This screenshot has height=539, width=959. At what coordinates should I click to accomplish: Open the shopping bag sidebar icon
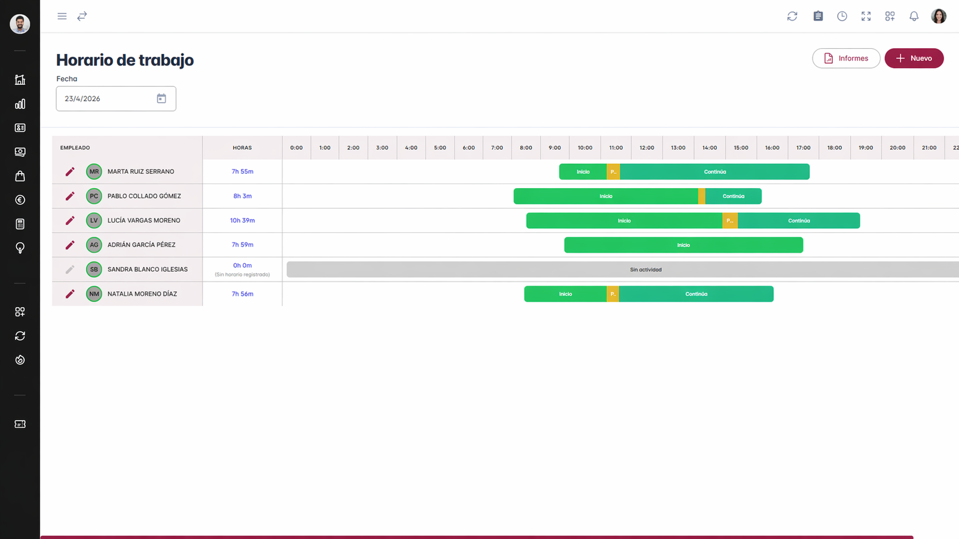click(x=20, y=176)
